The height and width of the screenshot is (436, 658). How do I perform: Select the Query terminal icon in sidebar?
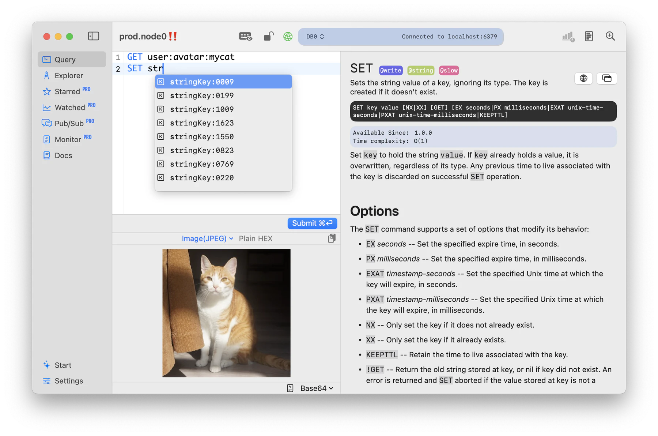46,59
